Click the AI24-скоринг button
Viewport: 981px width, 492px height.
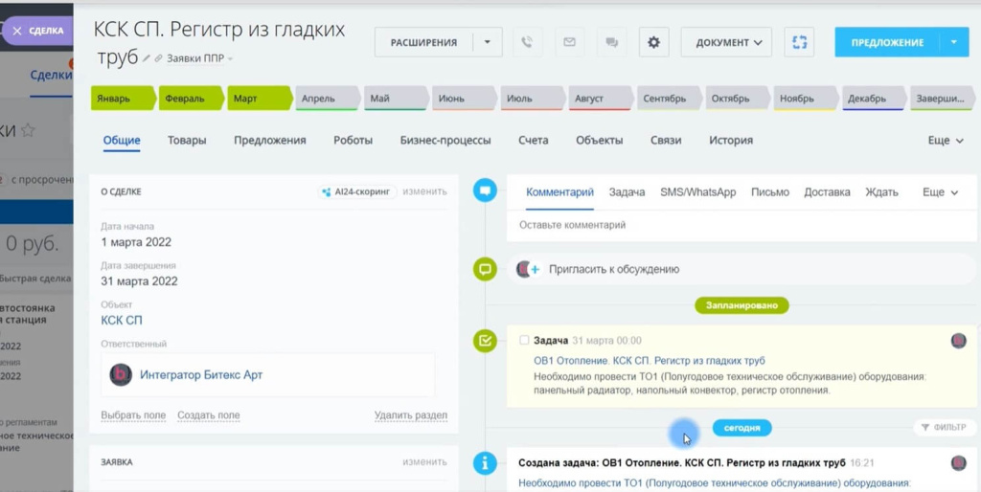coord(357,191)
